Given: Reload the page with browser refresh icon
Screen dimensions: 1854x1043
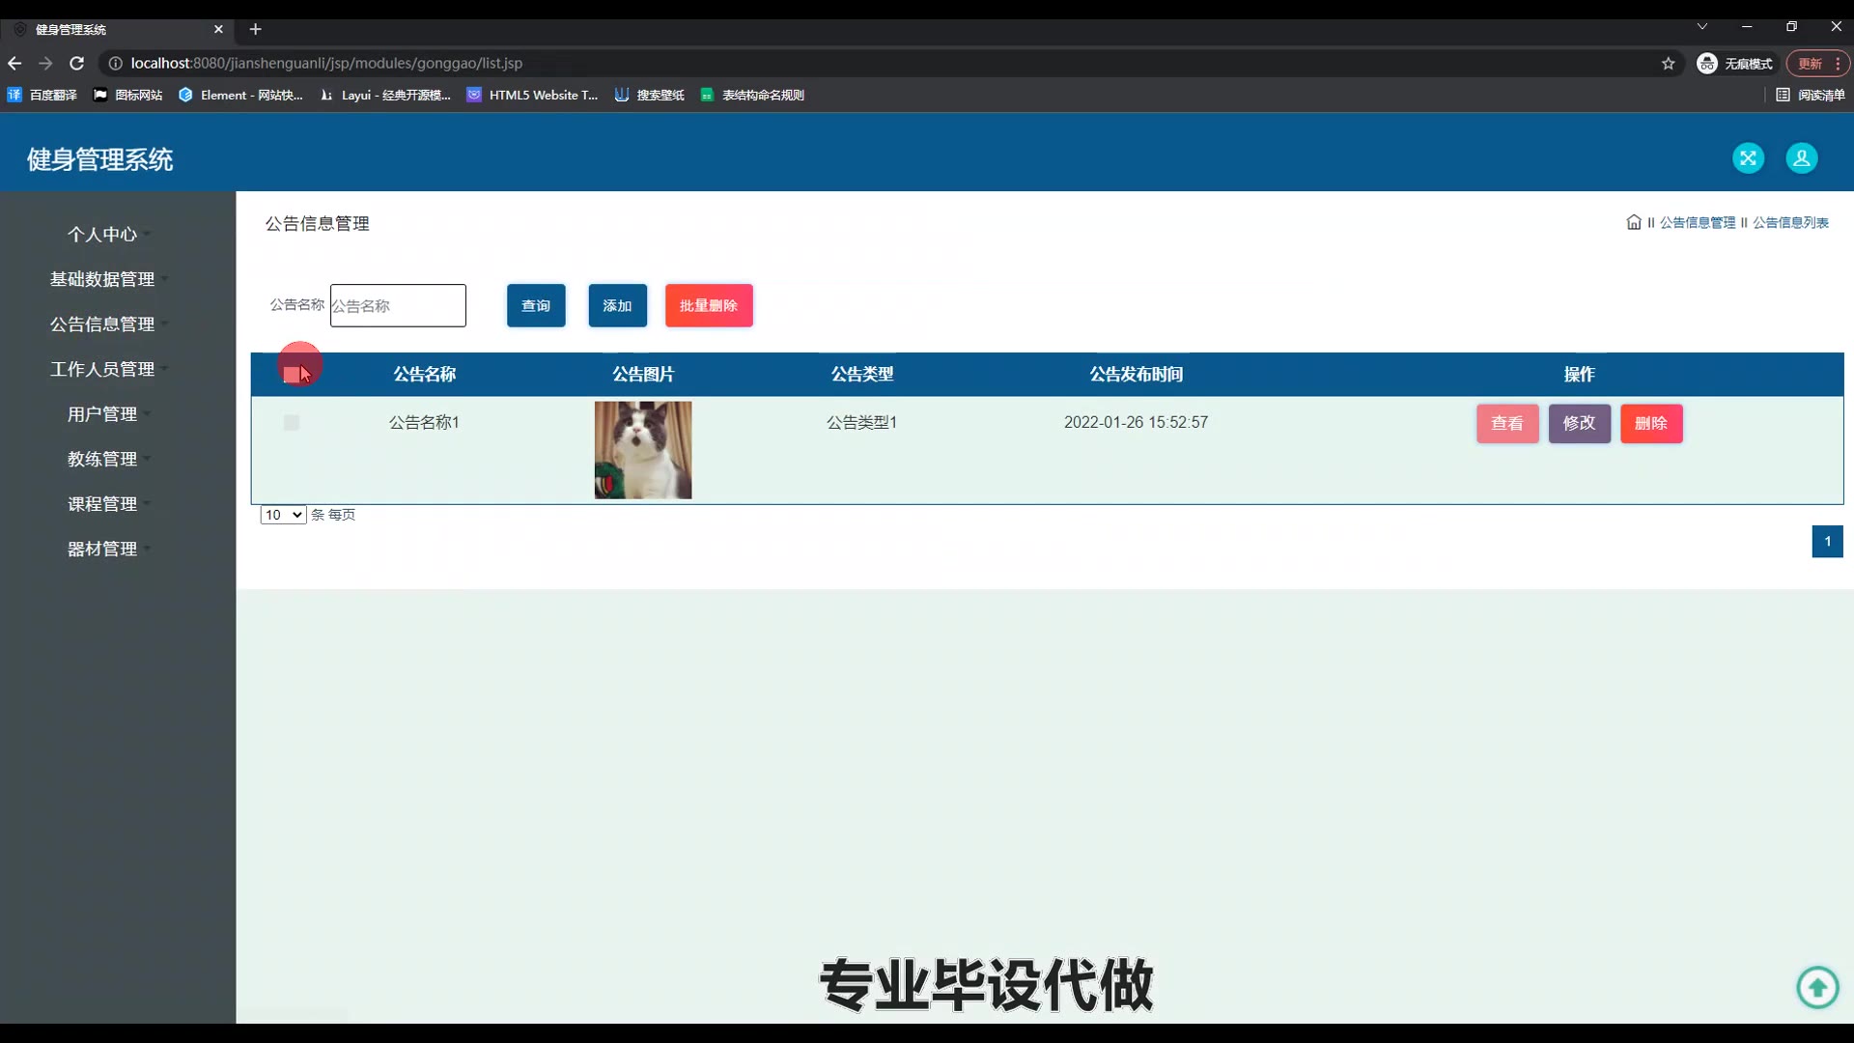Looking at the screenshot, I should [x=77, y=63].
